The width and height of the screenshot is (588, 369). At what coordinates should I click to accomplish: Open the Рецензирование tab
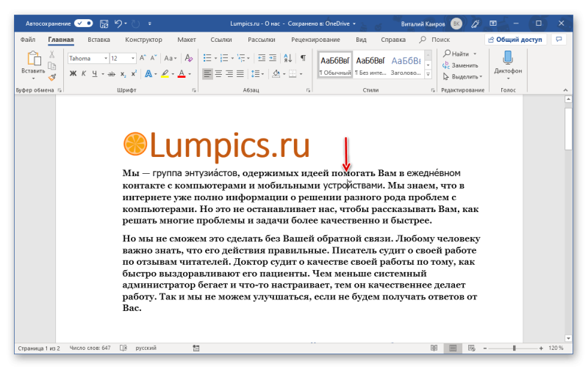315,40
